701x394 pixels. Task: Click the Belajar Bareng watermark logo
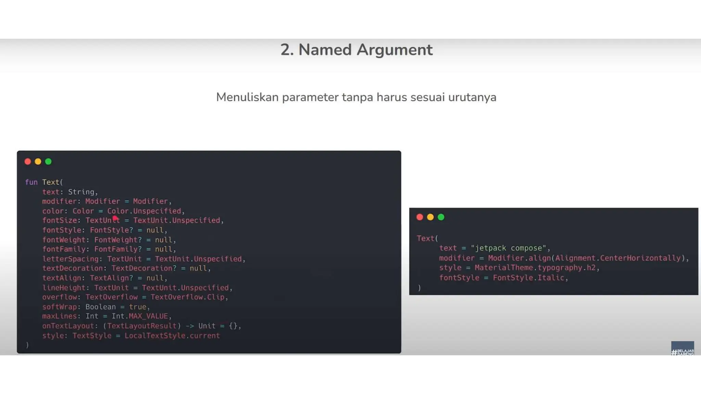pyautogui.click(x=682, y=349)
